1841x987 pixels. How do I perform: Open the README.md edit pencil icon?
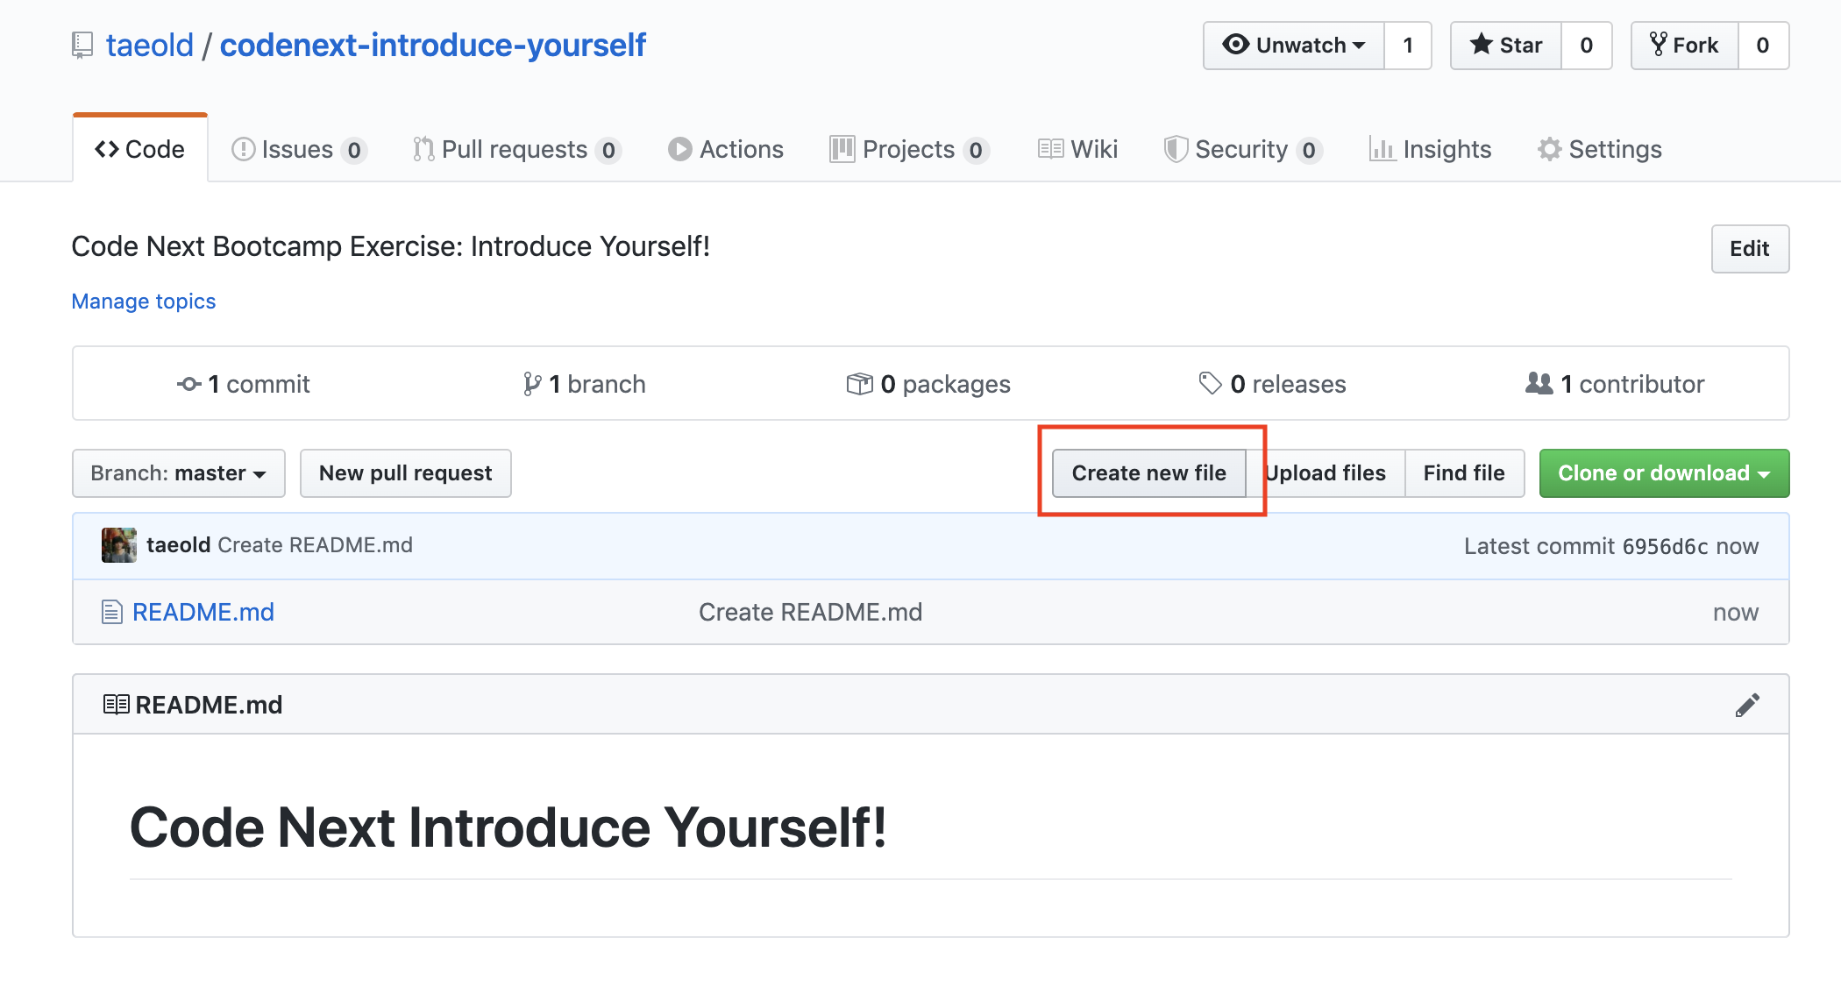tap(1747, 704)
